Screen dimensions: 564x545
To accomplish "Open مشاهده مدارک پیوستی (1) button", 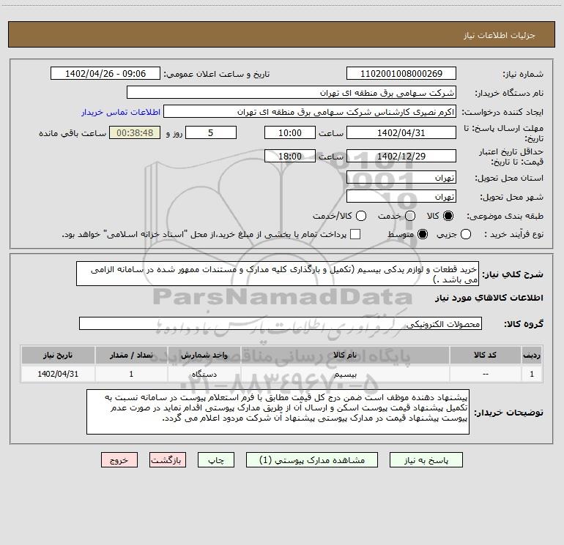I will point(312,460).
